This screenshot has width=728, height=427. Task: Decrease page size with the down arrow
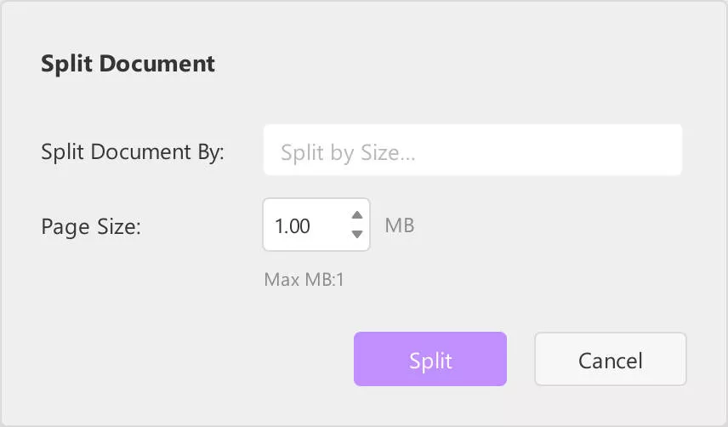(x=357, y=235)
